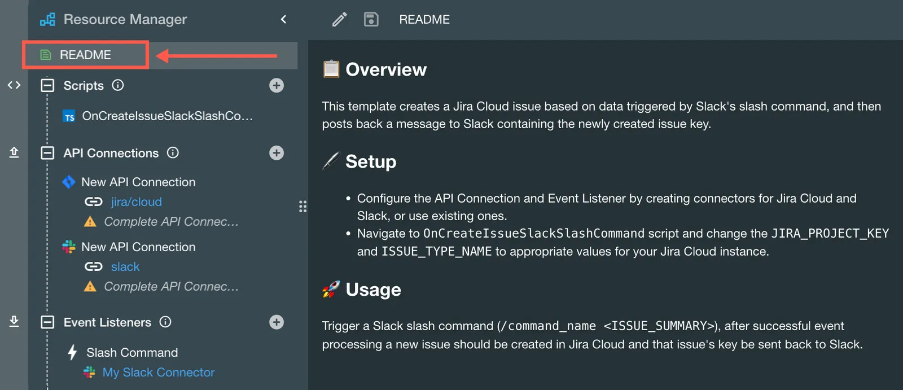Click the save disk icon in header

click(x=371, y=19)
